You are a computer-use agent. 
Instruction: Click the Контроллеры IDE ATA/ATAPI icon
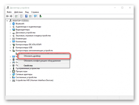pos(14,45)
